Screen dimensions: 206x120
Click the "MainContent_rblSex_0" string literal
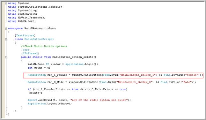(134, 82)
